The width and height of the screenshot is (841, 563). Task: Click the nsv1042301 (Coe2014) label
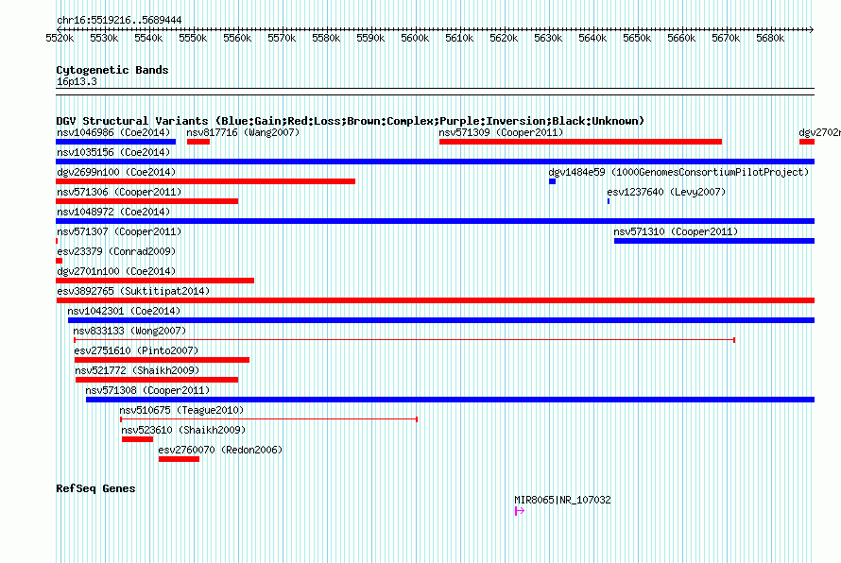[124, 311]
